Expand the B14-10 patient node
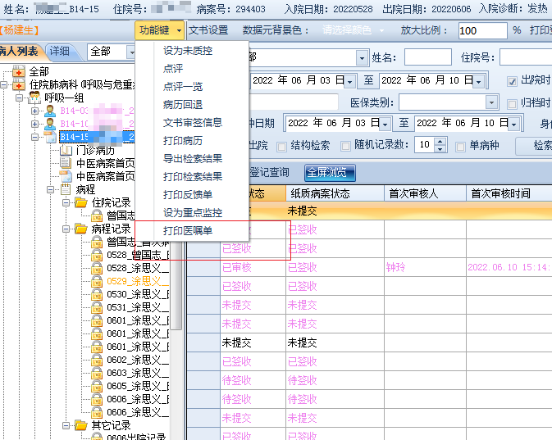 [x=34, y=124]
